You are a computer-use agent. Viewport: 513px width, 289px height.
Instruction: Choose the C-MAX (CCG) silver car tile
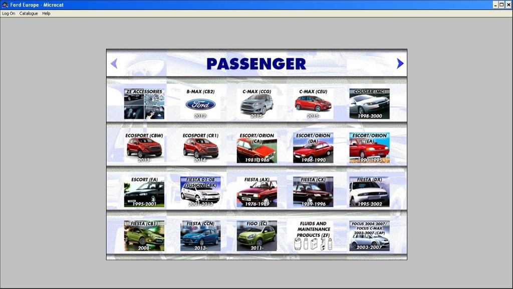point(257,103)
